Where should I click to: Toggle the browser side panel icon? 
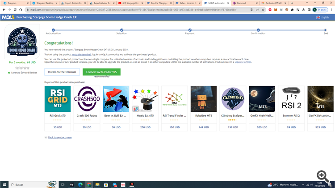[x=309, y=10]
